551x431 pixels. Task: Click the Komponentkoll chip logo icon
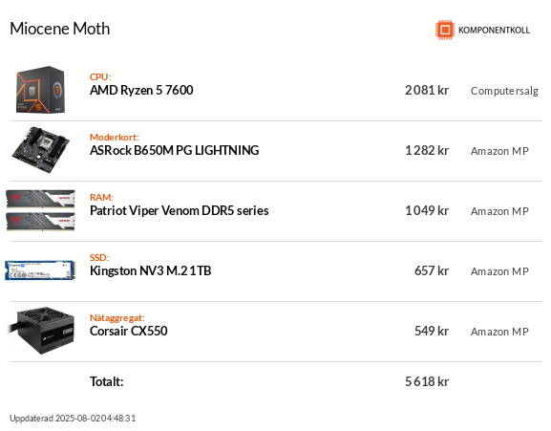[x=445, y=30]
